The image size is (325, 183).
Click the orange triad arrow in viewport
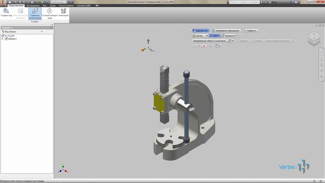click(143, 50)
